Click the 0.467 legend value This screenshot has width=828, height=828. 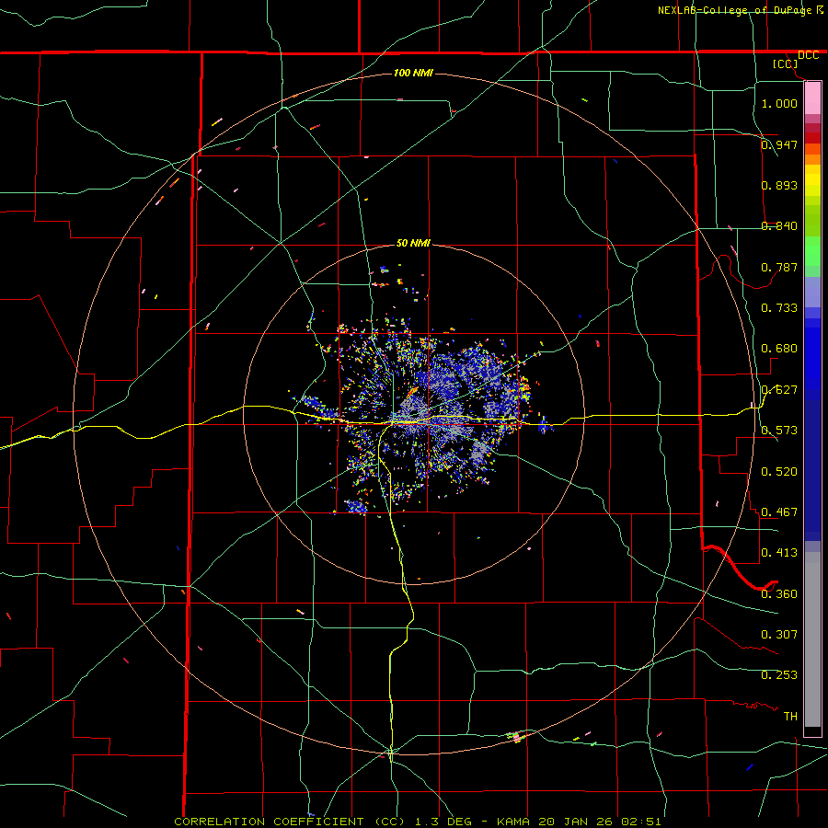point(779,512)
